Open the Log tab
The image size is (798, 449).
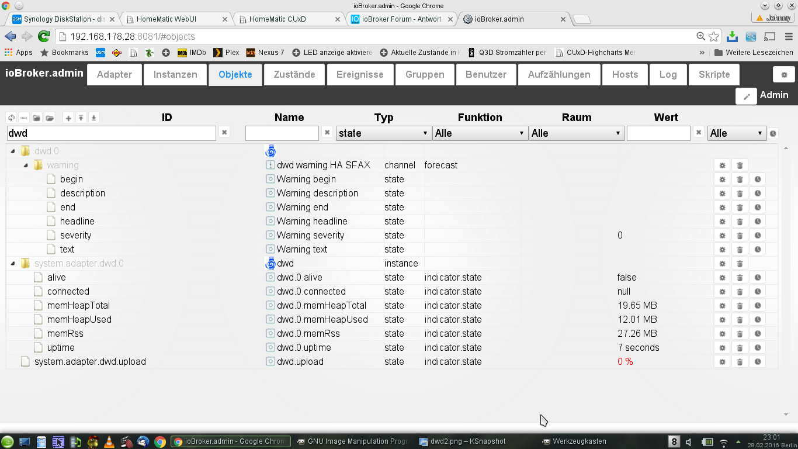point(668,75)
